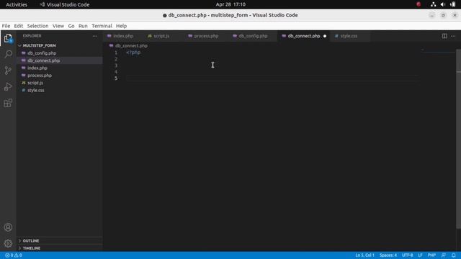
Task: Switch to the index.php tab
Action: tap(123, 36)
